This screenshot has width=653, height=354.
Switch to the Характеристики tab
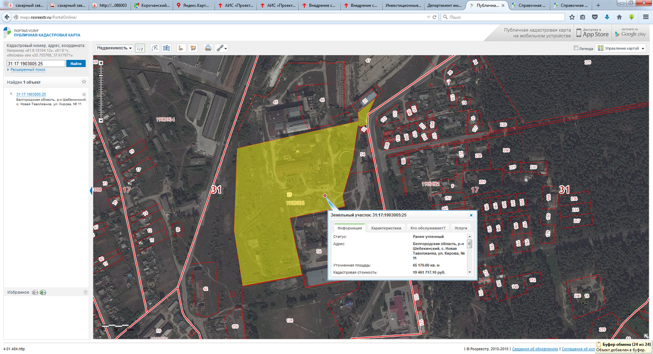[386, 228]
